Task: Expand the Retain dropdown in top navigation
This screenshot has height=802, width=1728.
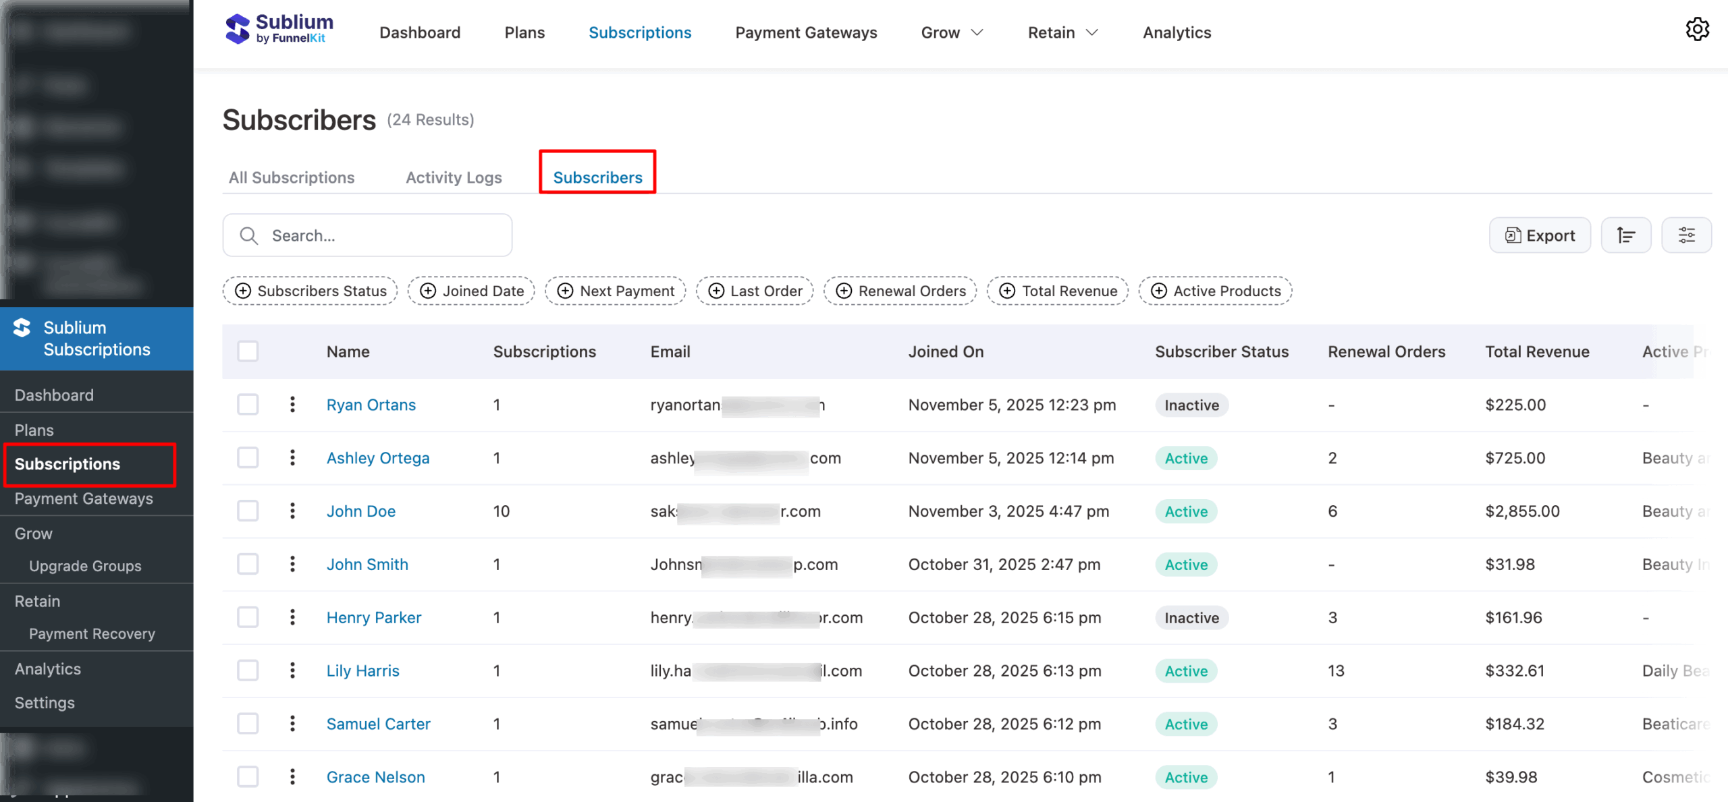Action: (1062, 32)
